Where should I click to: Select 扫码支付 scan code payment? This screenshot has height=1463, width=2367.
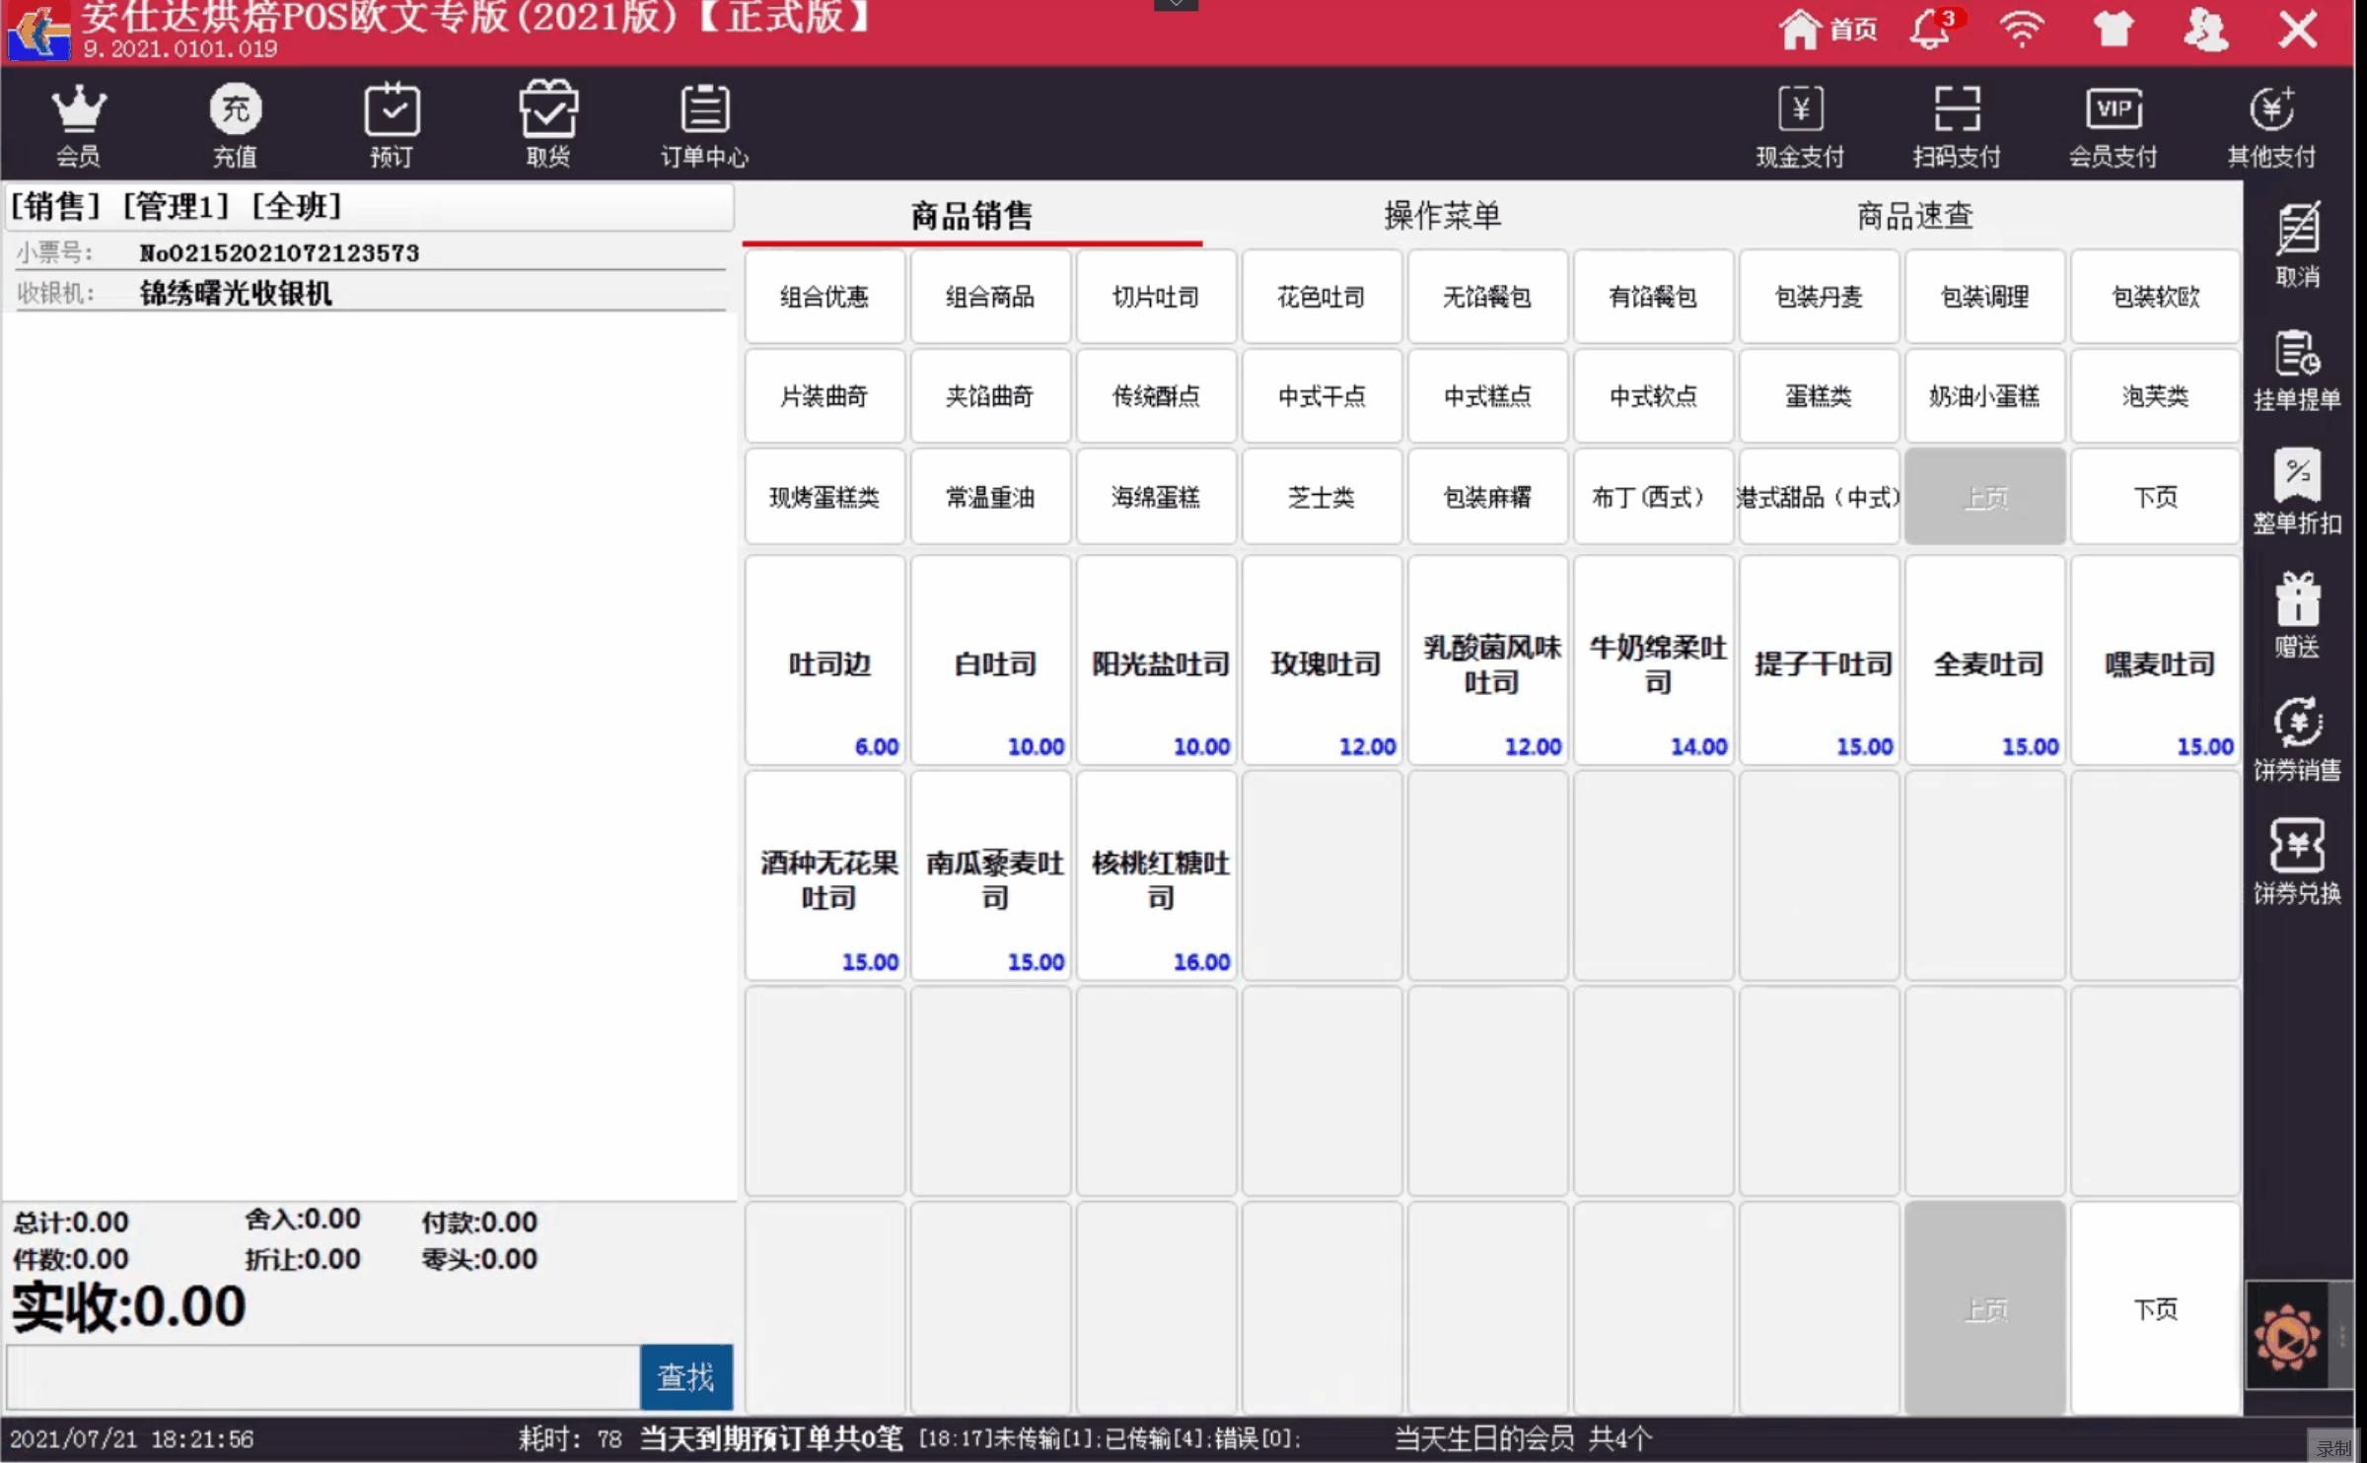(1956, 123)
